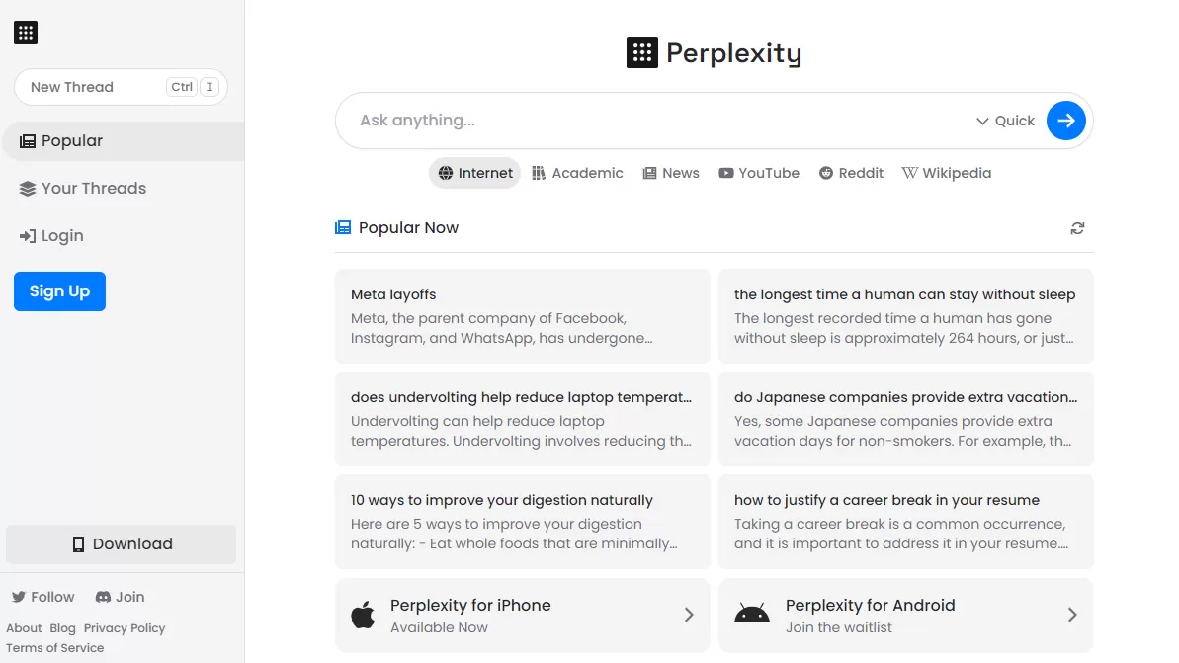
Task: Expand the Quick mode dropdown
Action: click(x=1005, y=121)
